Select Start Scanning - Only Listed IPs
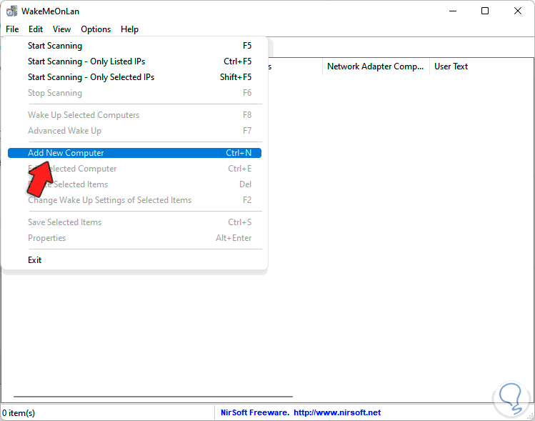 pyautogui.click(x=134, y=61)
